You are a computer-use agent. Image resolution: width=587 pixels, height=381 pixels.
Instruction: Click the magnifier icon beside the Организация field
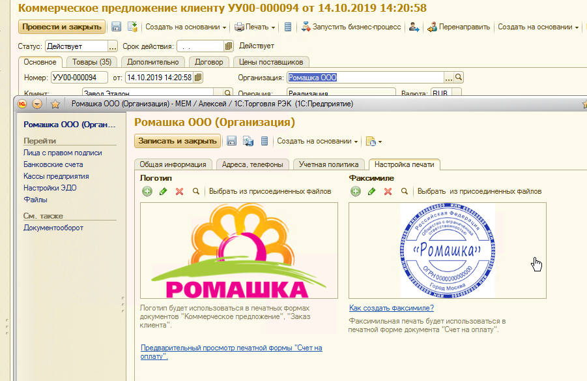point(459,77)
